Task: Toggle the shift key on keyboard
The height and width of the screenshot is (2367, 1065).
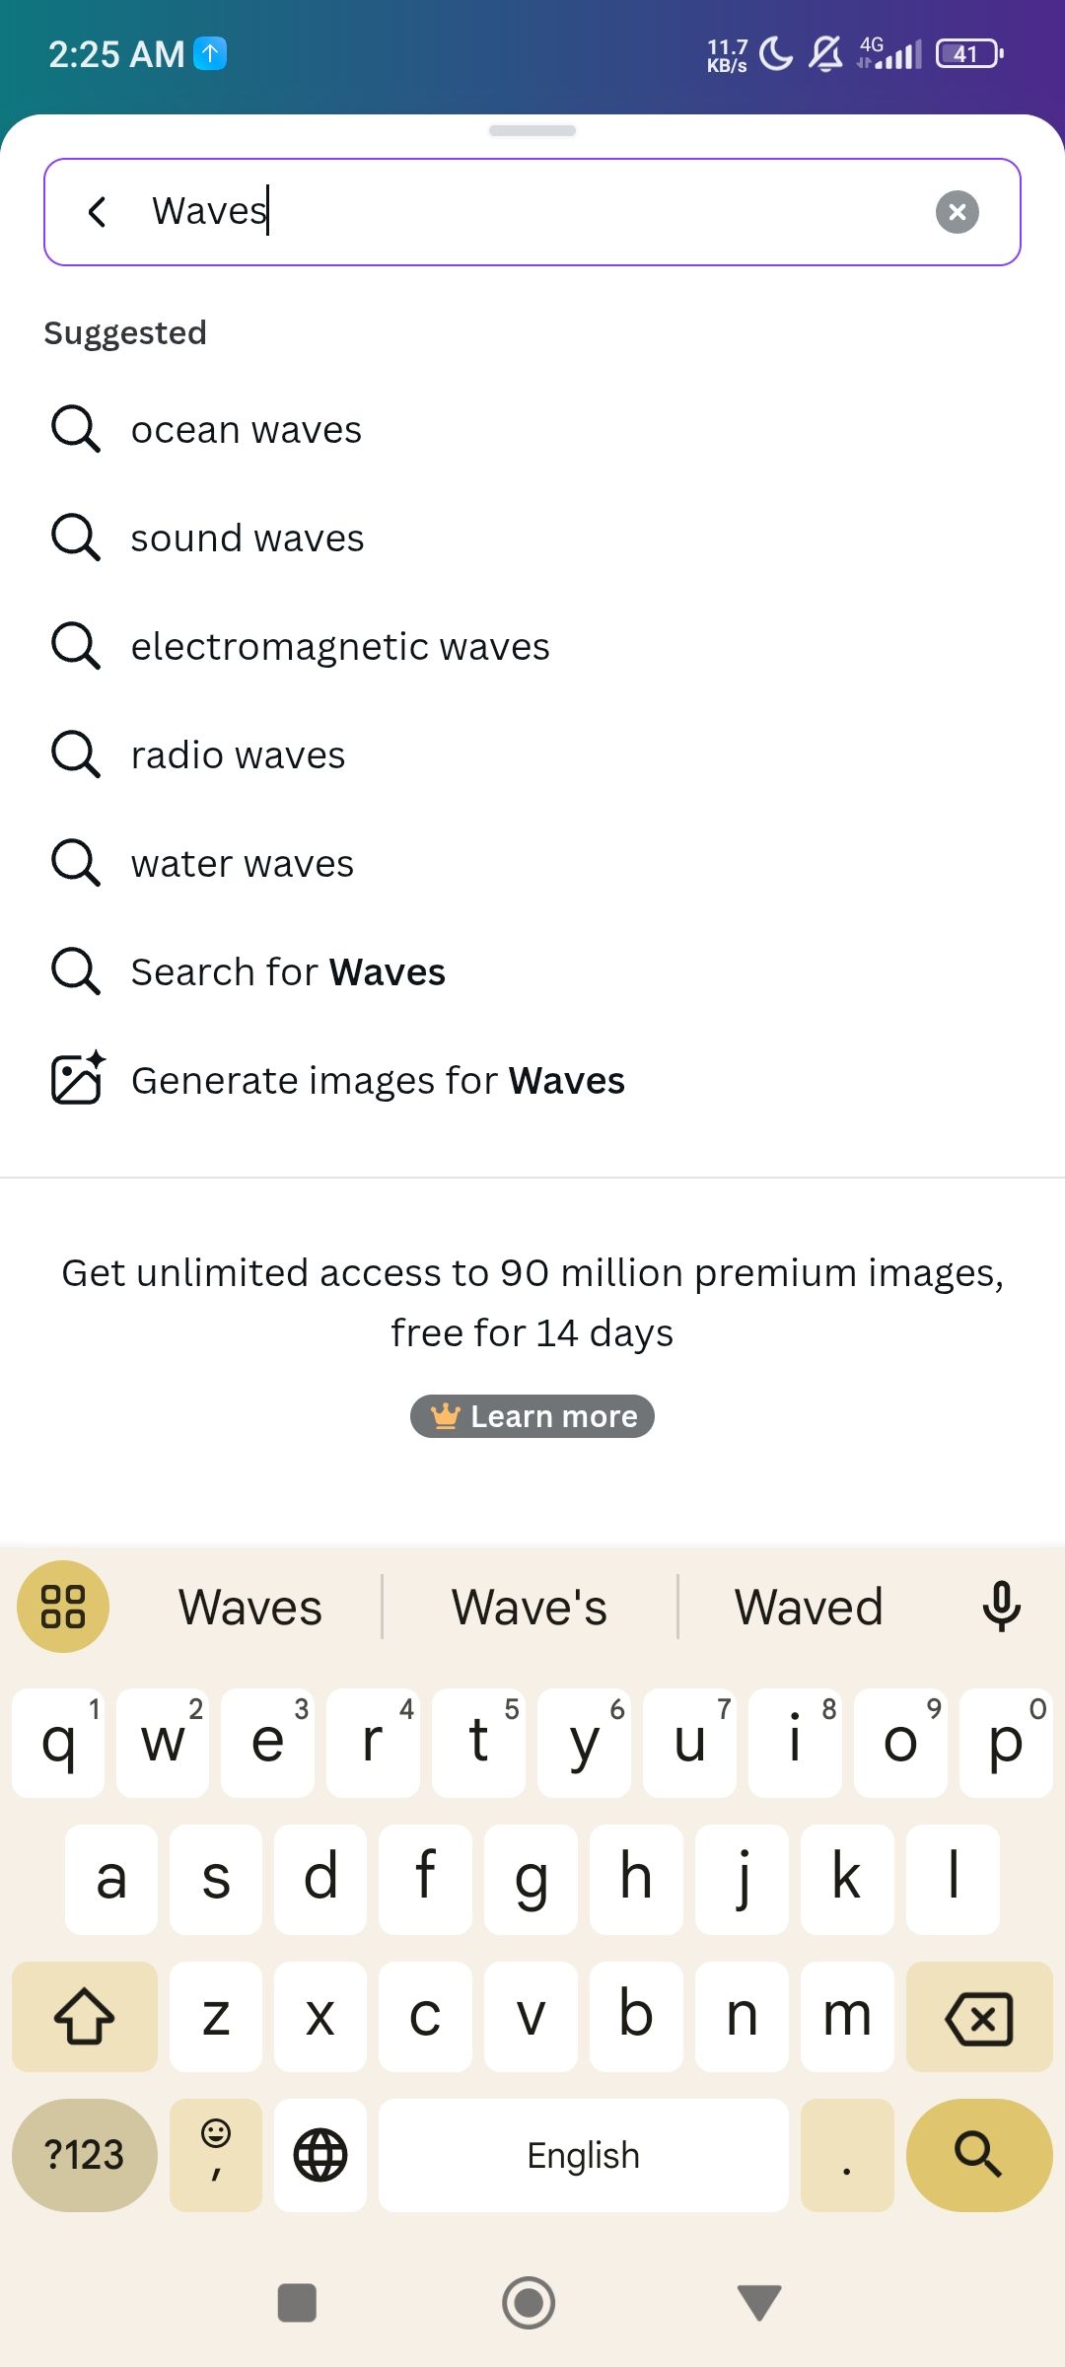Action: (x=85, y=2018)
